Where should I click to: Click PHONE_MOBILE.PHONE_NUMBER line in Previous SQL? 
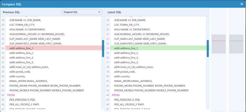(46, 90)
